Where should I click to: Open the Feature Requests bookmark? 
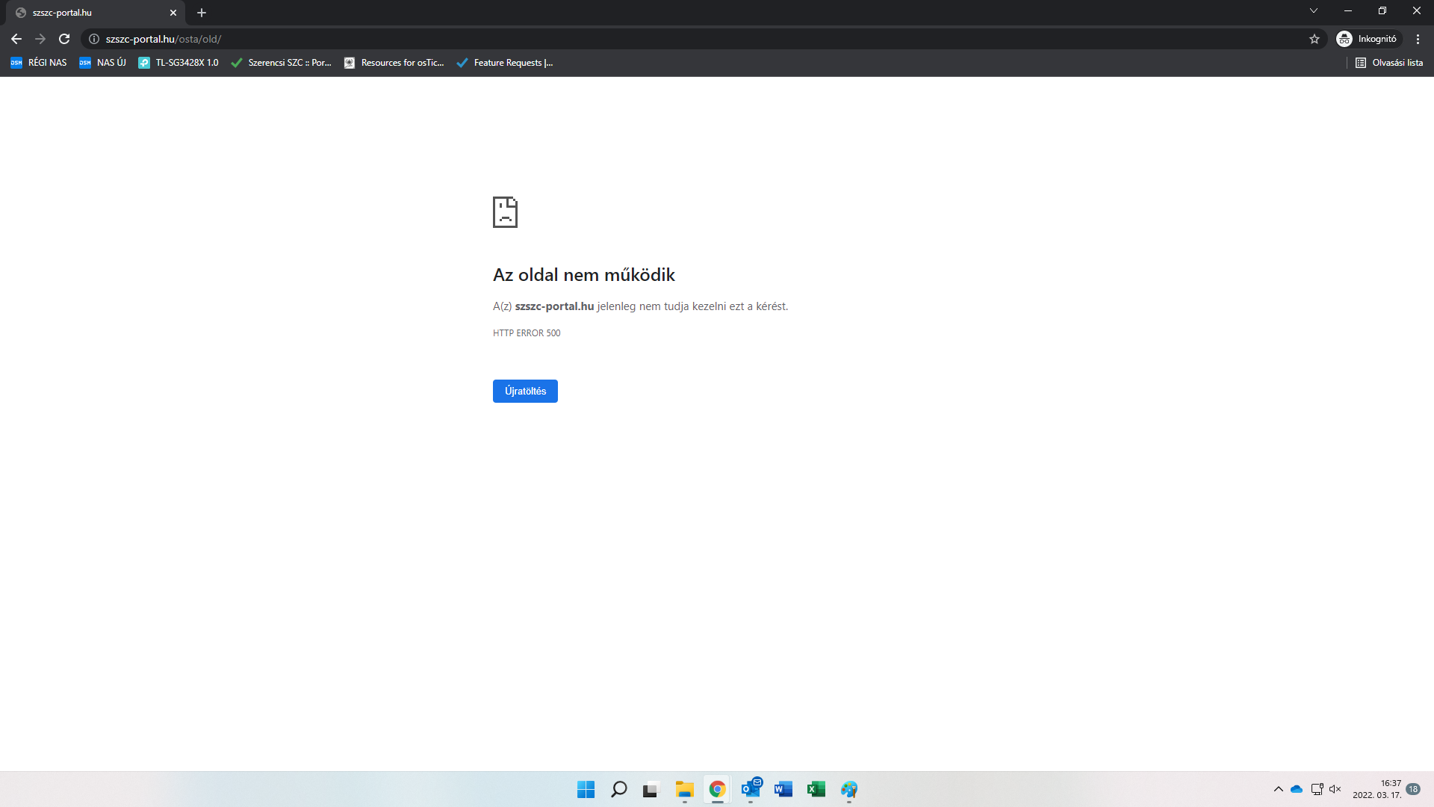(505, 63)
